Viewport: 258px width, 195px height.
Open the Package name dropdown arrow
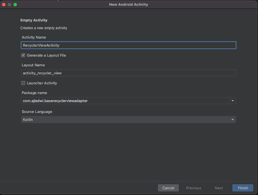click(x=233, y=101)
